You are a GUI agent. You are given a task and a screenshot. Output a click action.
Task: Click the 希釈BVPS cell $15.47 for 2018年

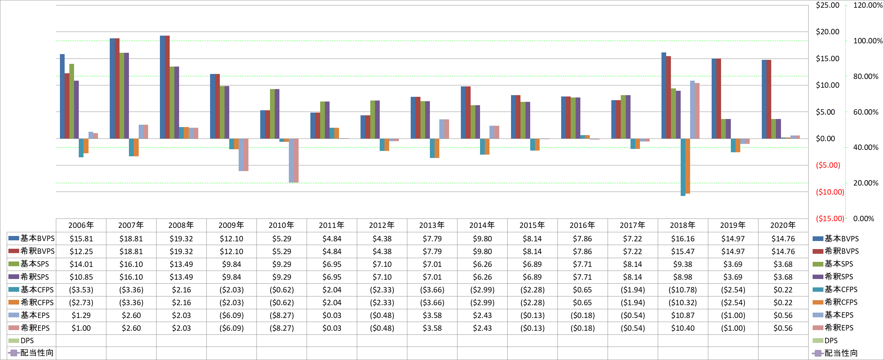pyautogui.click(x=683, y=251)
